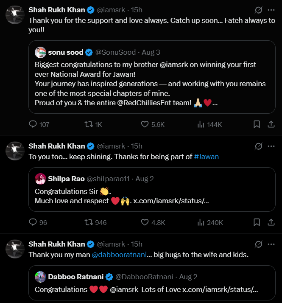Viewport: 282px width, 303px height.
Task: View analytics showing 240K views
Action: [x=201, y=222]
